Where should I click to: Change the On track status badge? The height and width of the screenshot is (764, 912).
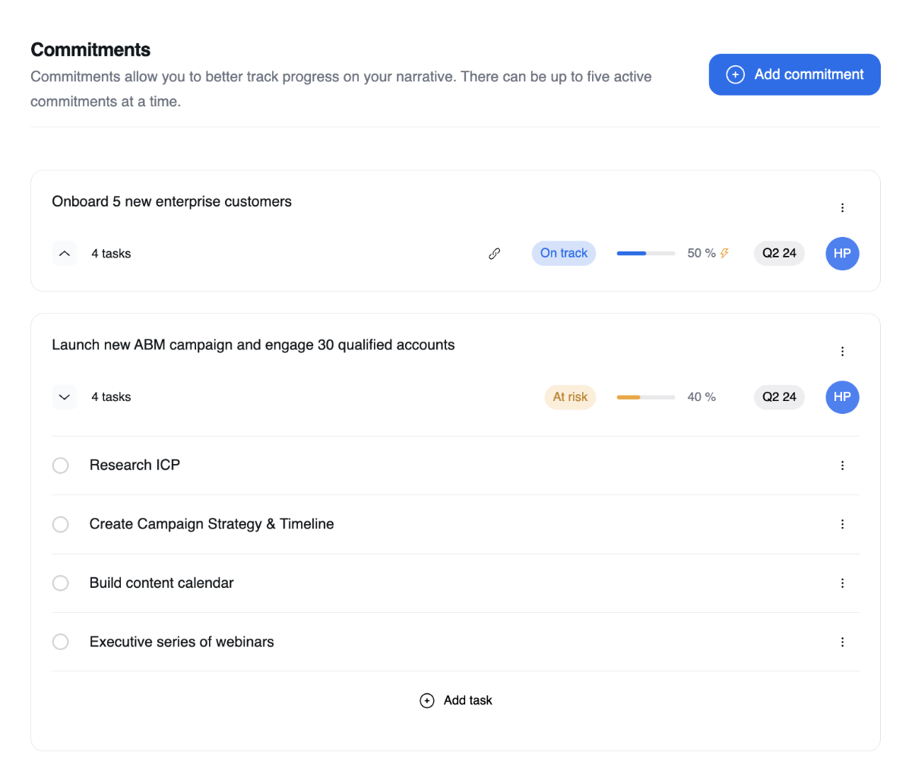tap(564, 254)
